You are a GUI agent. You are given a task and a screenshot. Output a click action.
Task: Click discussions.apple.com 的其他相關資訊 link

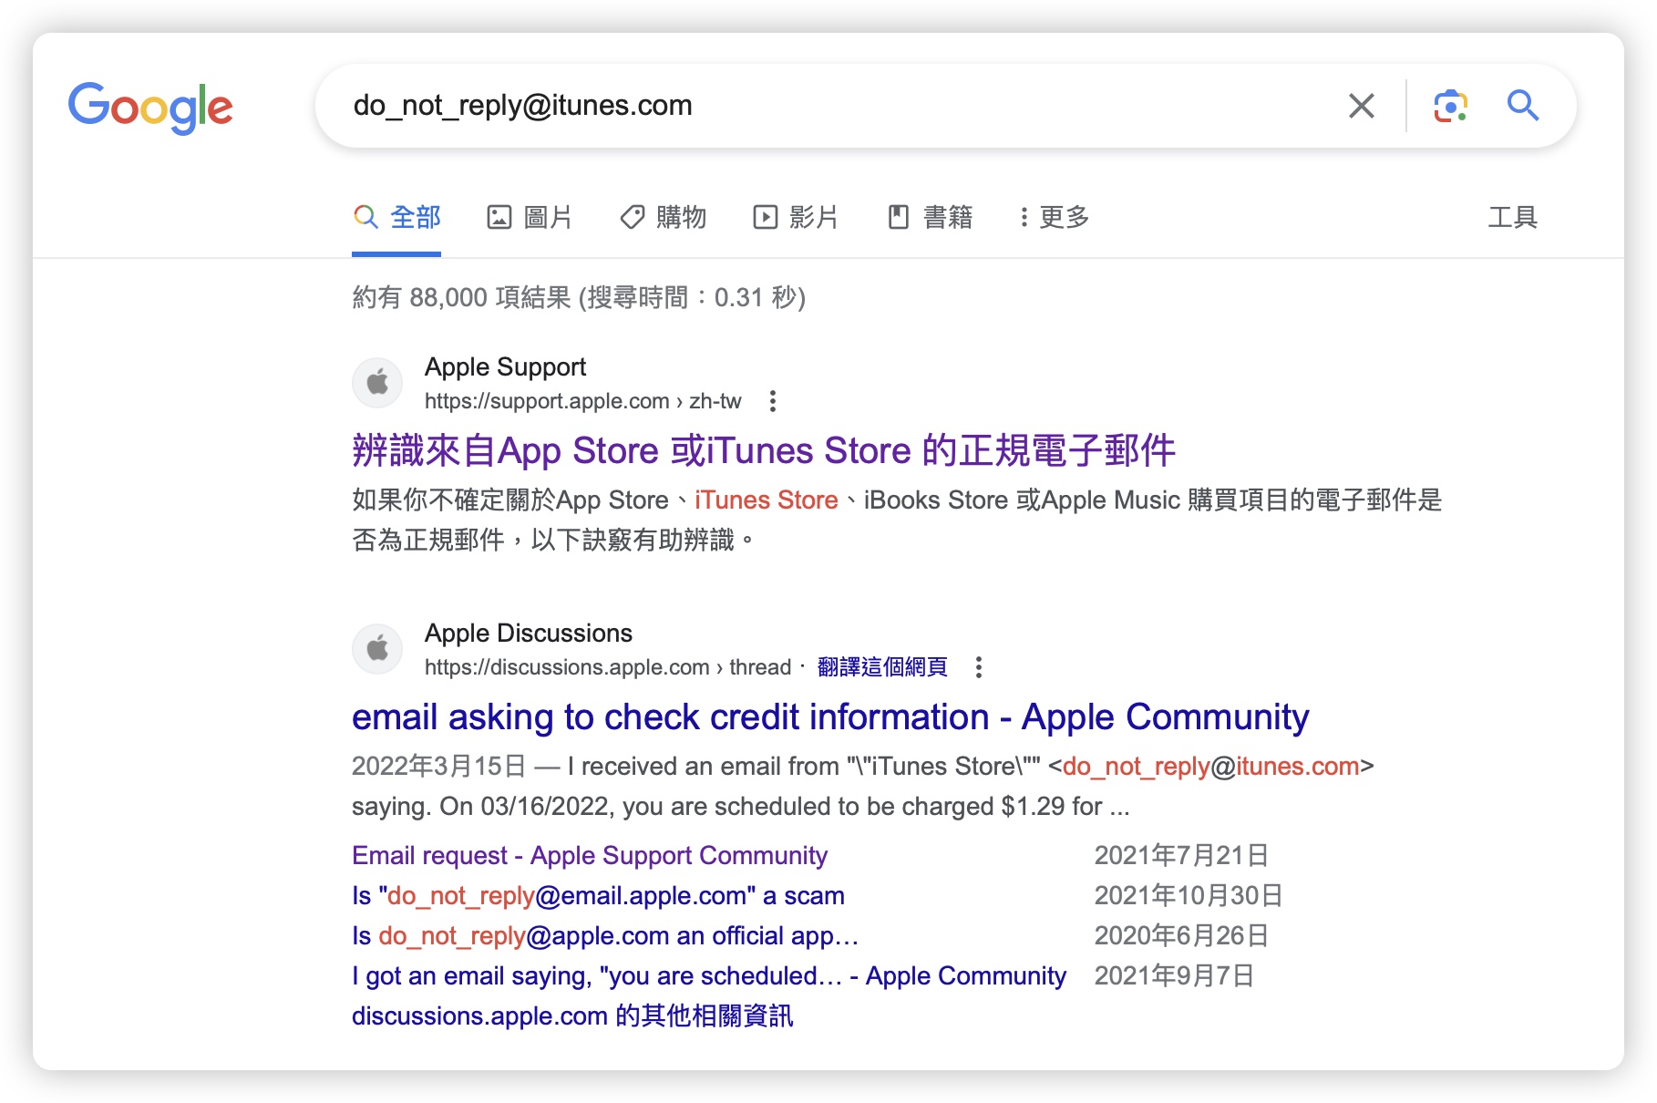572,1015
